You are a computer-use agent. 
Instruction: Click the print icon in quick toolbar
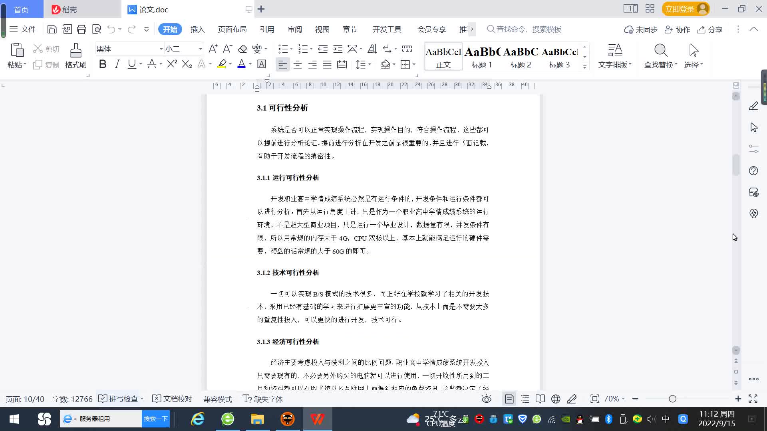[81, 29]
